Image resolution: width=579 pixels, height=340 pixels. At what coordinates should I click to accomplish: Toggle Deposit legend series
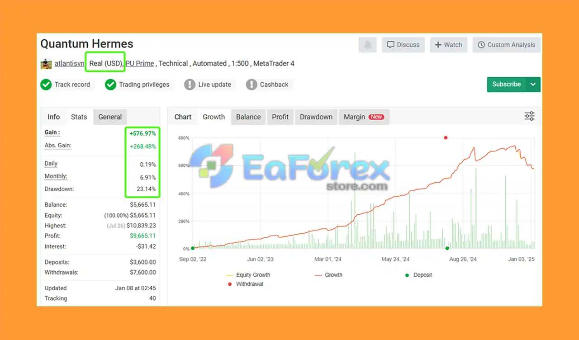[x=418, y=275]
